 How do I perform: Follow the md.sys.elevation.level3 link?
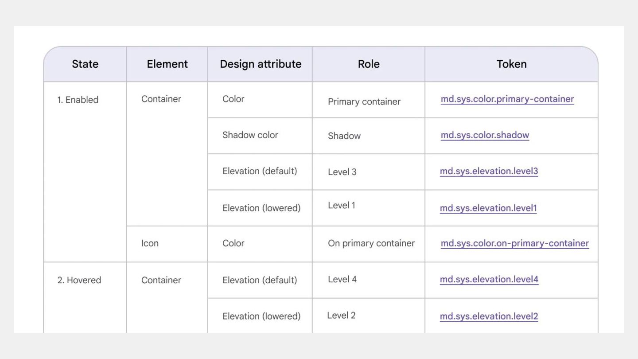click(x=489, y=171)
